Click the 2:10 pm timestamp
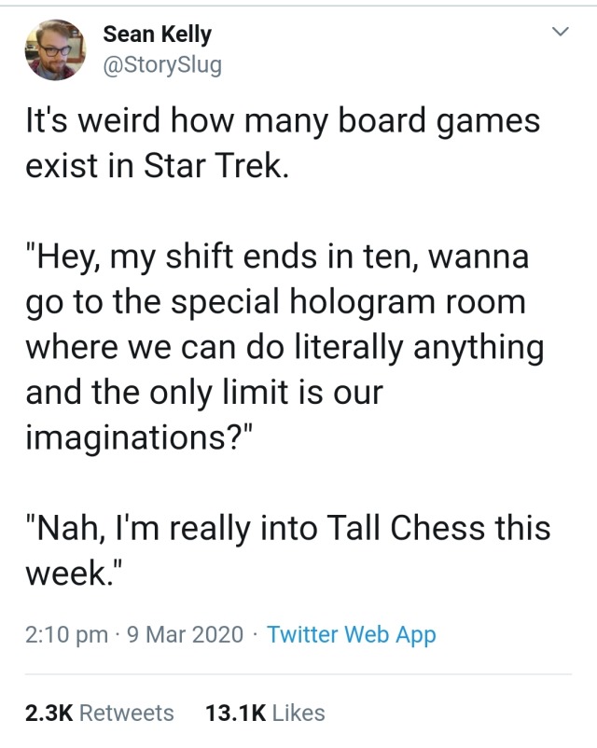The width and height of the screenshot is (597, 748). click(65, 635)
